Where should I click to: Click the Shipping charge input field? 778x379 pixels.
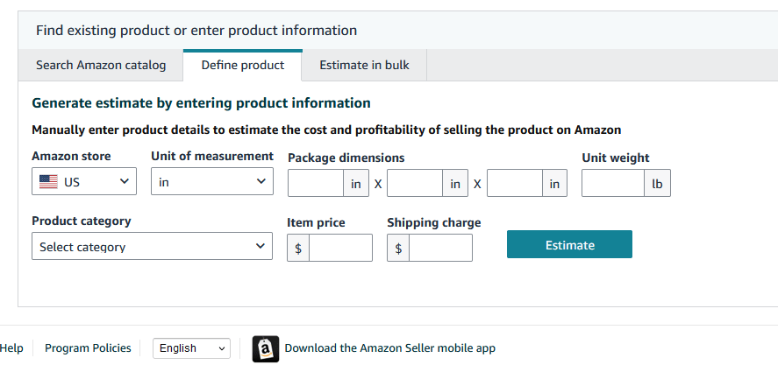click(x=440, y=248)
